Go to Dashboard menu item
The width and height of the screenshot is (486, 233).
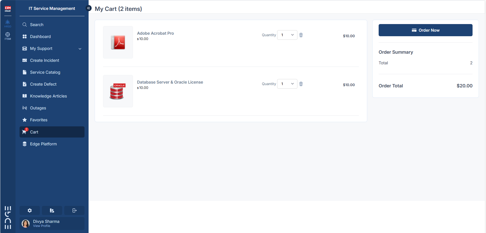(x=52, y=36)
